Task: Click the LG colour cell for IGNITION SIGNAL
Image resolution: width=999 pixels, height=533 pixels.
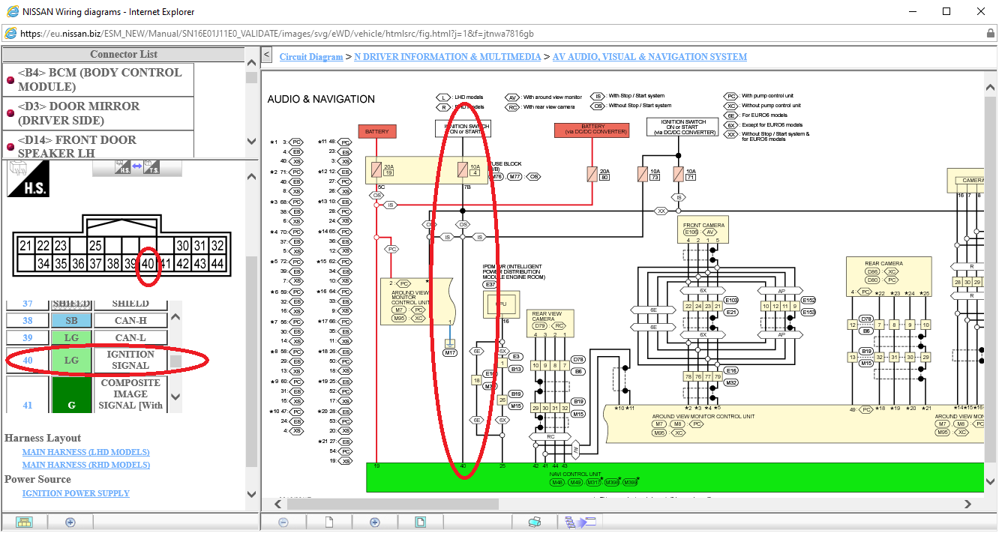Action: (71, 361)
